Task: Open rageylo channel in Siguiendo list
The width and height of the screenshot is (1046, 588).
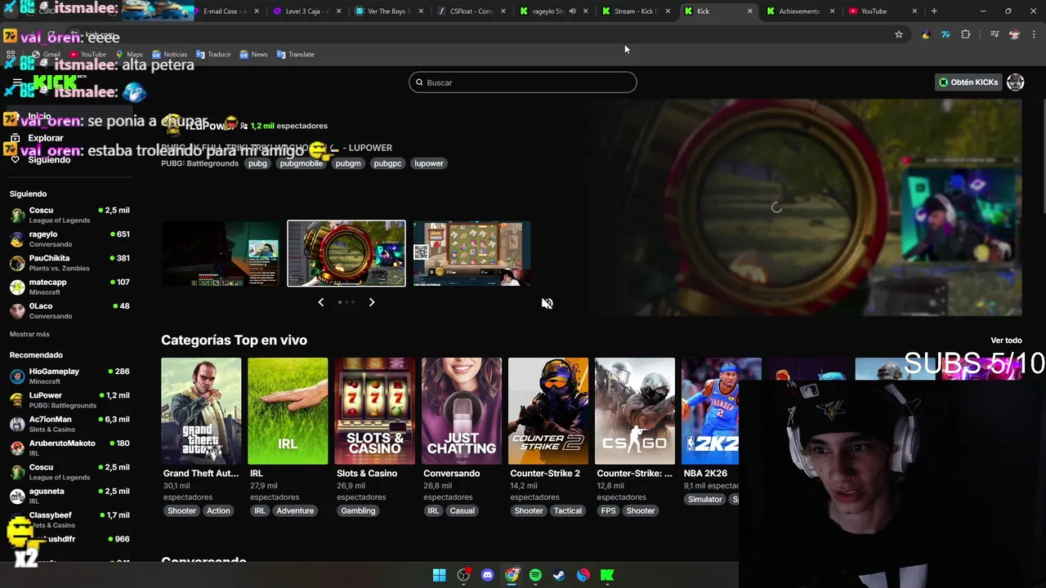Action: 69,238
